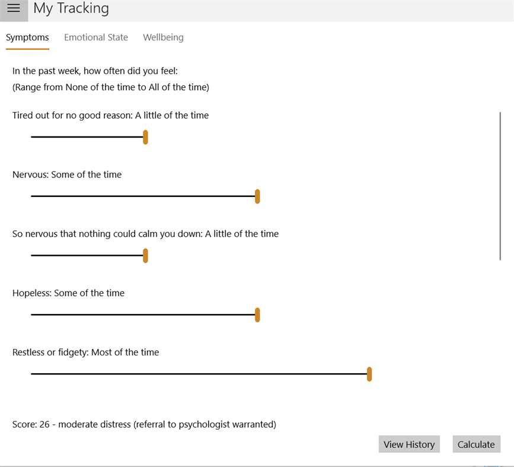Image resolution: width=514 pixels, height=467 pixels.
Task: Click the vertical scrollbar on the right
Action: click(x=500, y=186)
